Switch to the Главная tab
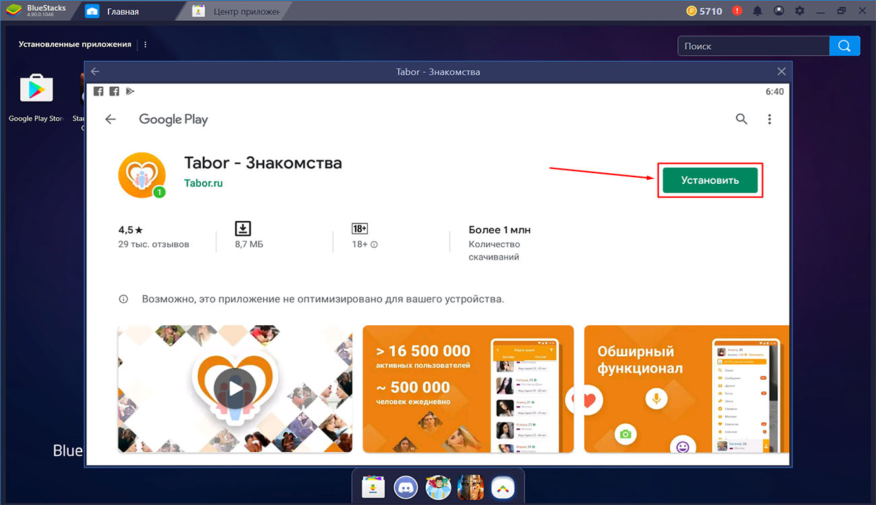876x505 pixels. coord(123,11)
